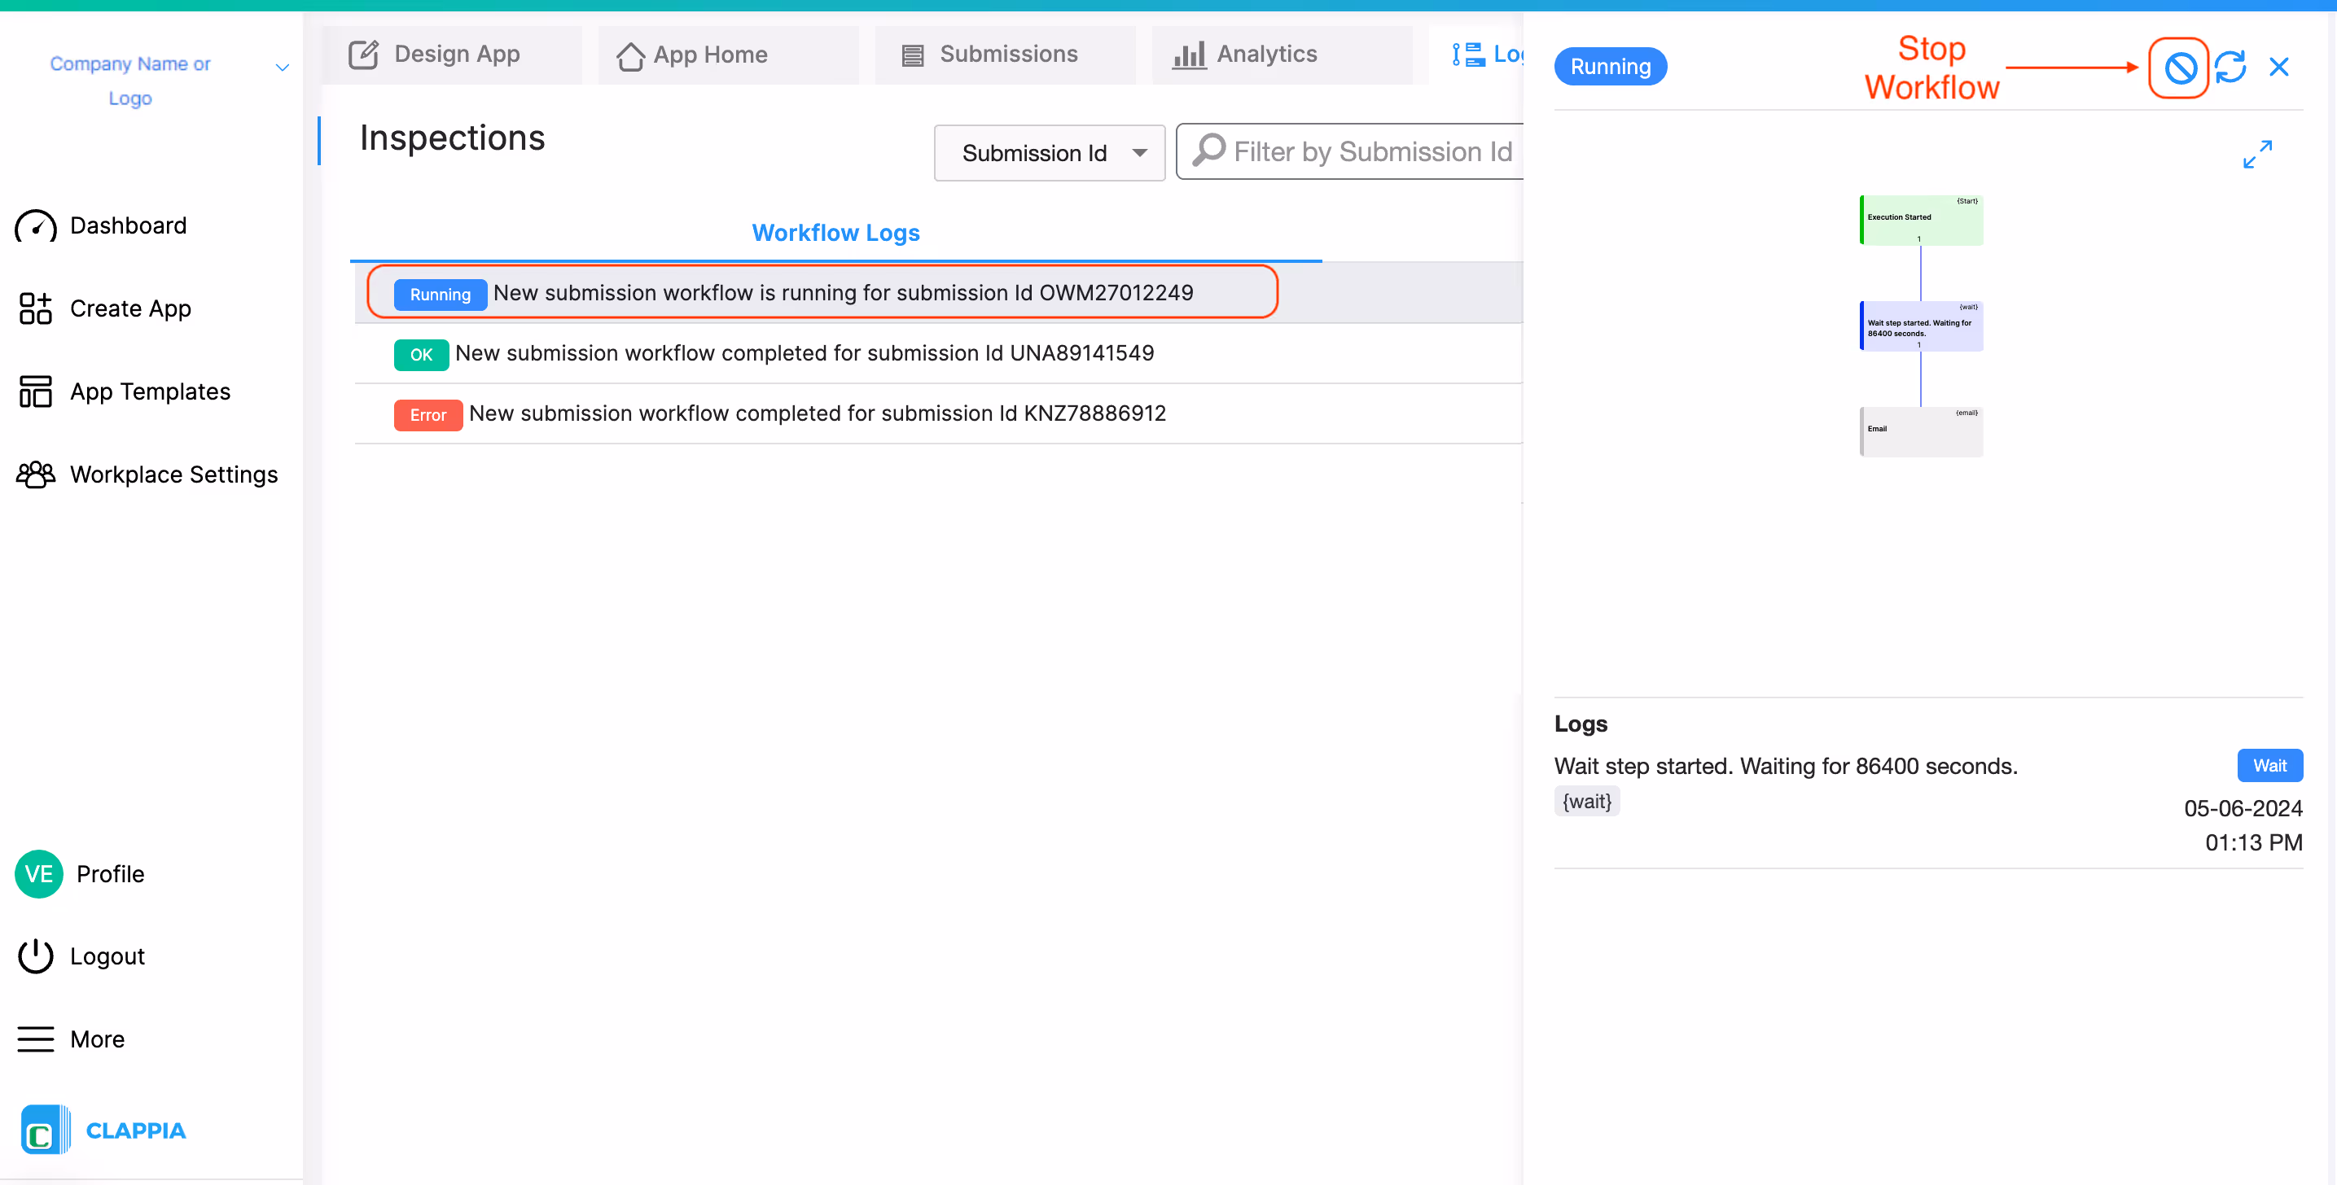Viewport: 2337px width, 1185px height.
Task: Open the VE Profile avatar
Action: coord(39,874)
